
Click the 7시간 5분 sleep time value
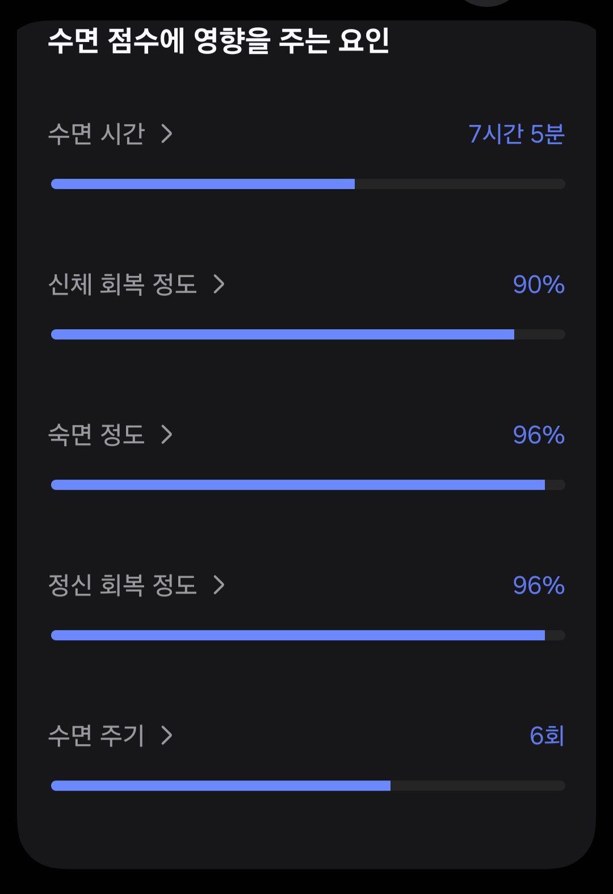(517, 134)
